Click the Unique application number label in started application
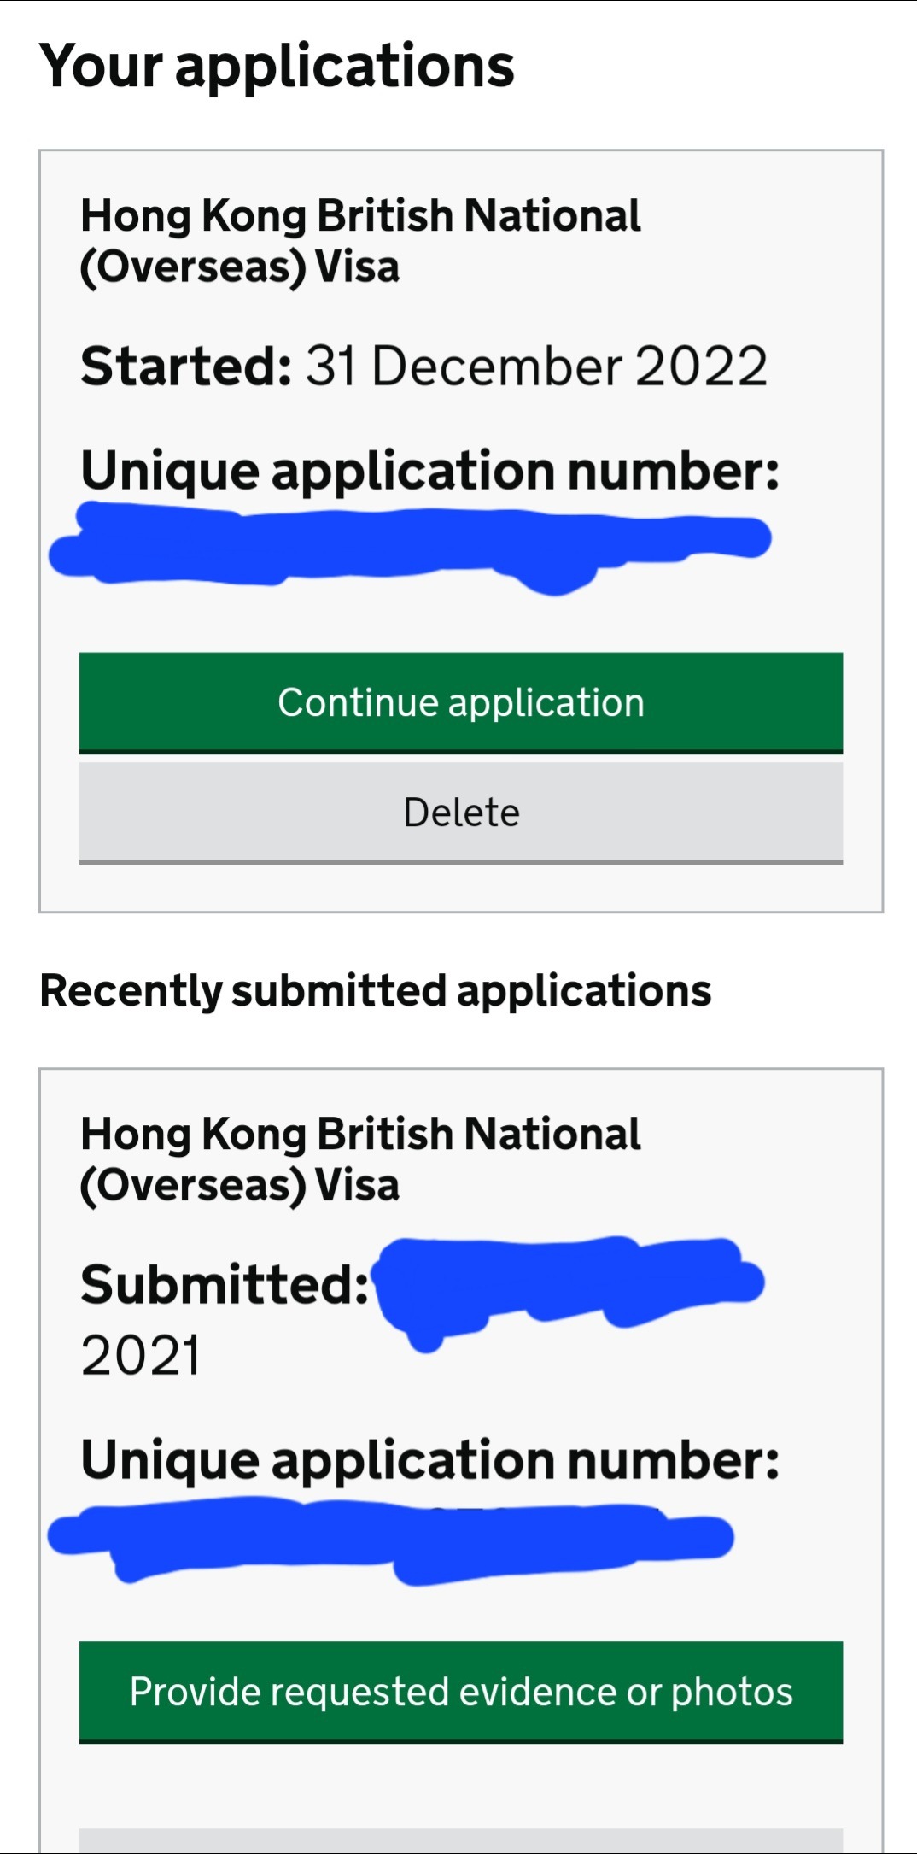This screenshot has width=917, height=1854. [429, 470]
